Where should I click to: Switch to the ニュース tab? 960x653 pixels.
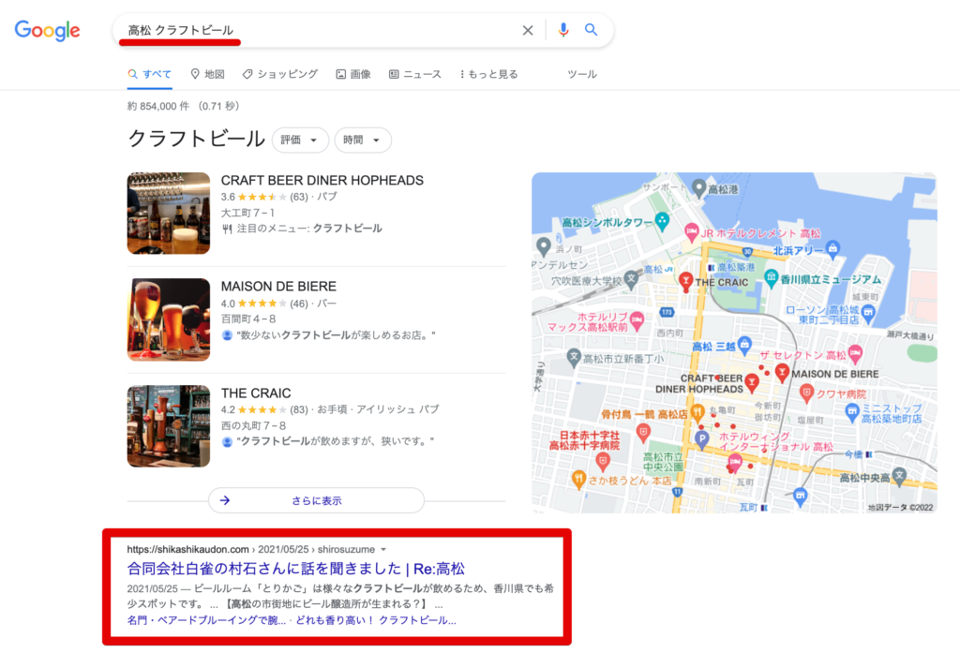pyautogui.click(x=415, y=74)
